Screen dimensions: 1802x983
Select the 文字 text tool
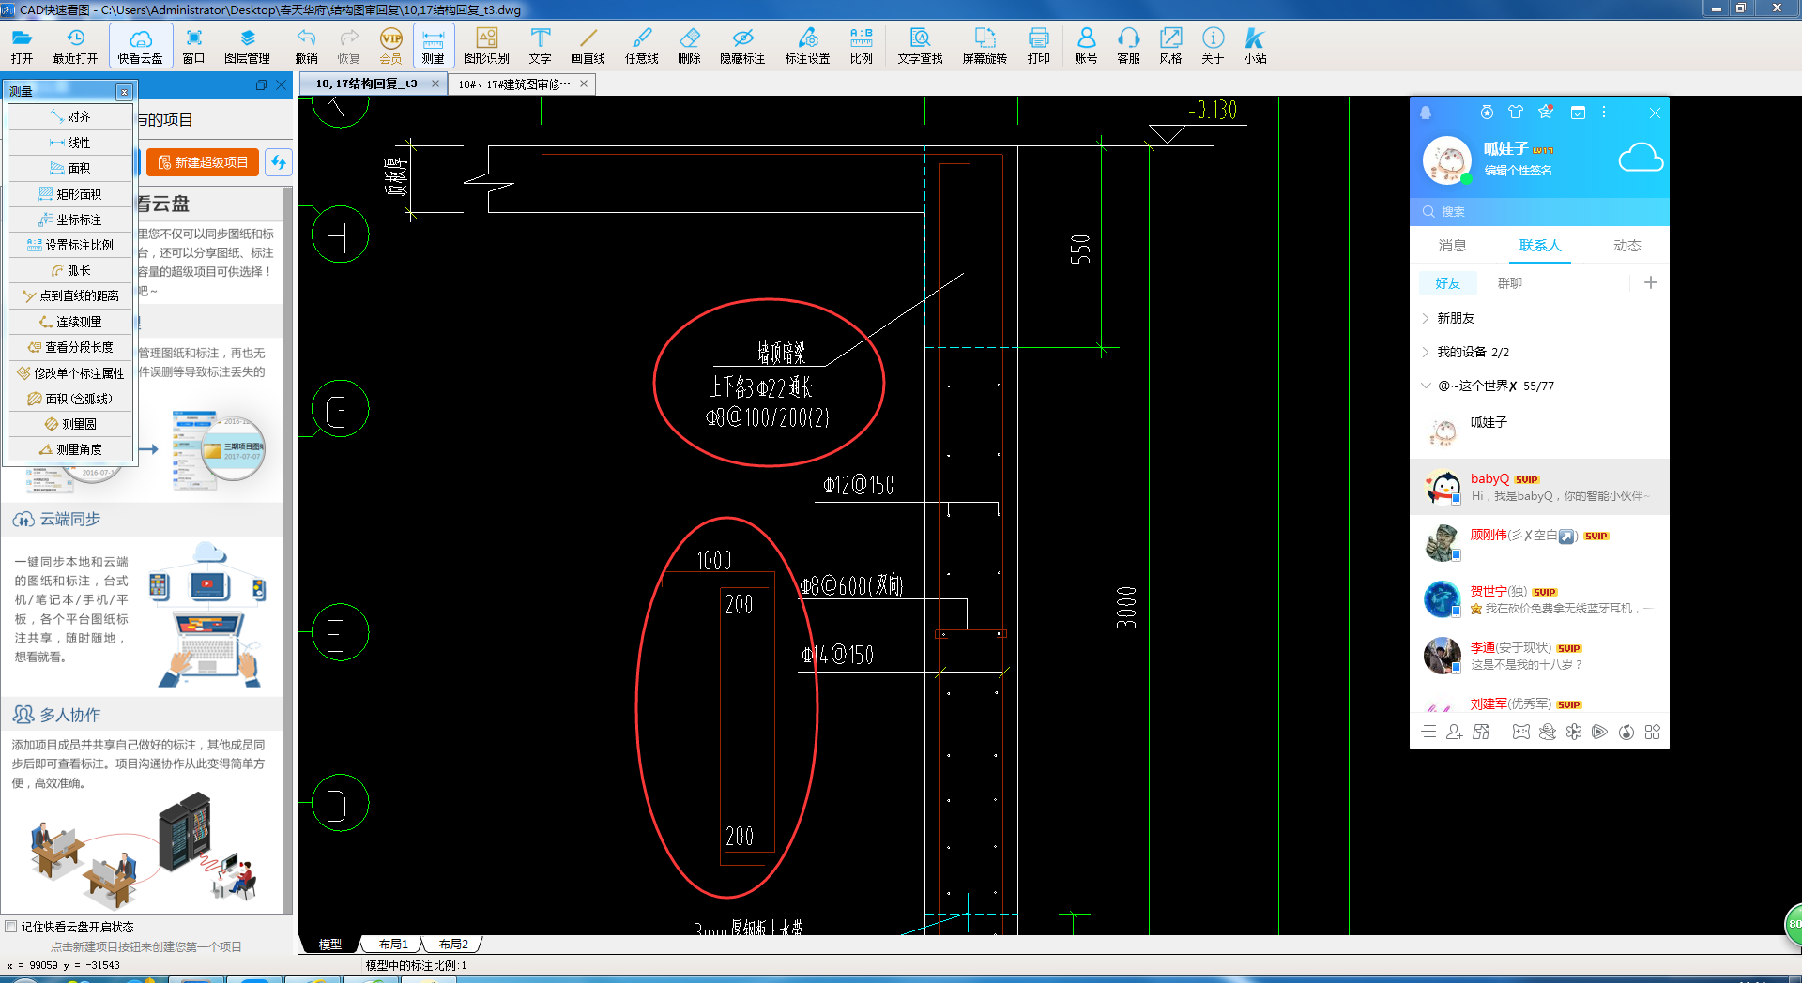coord(540,46)
